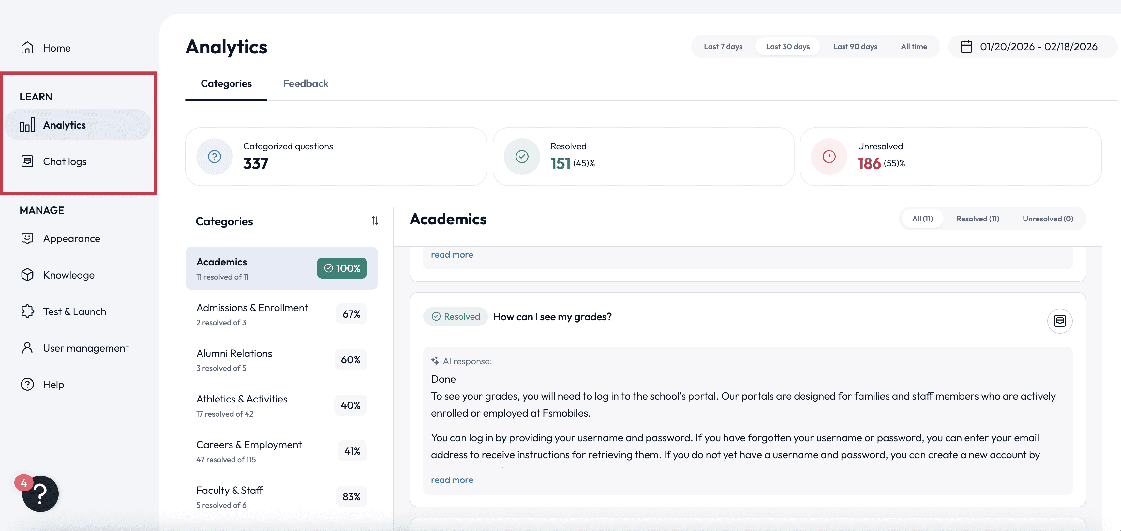Click the 'How can I see my grades?' question title
This screenshot has height=531, width=1121.
[x=552, y=317]
